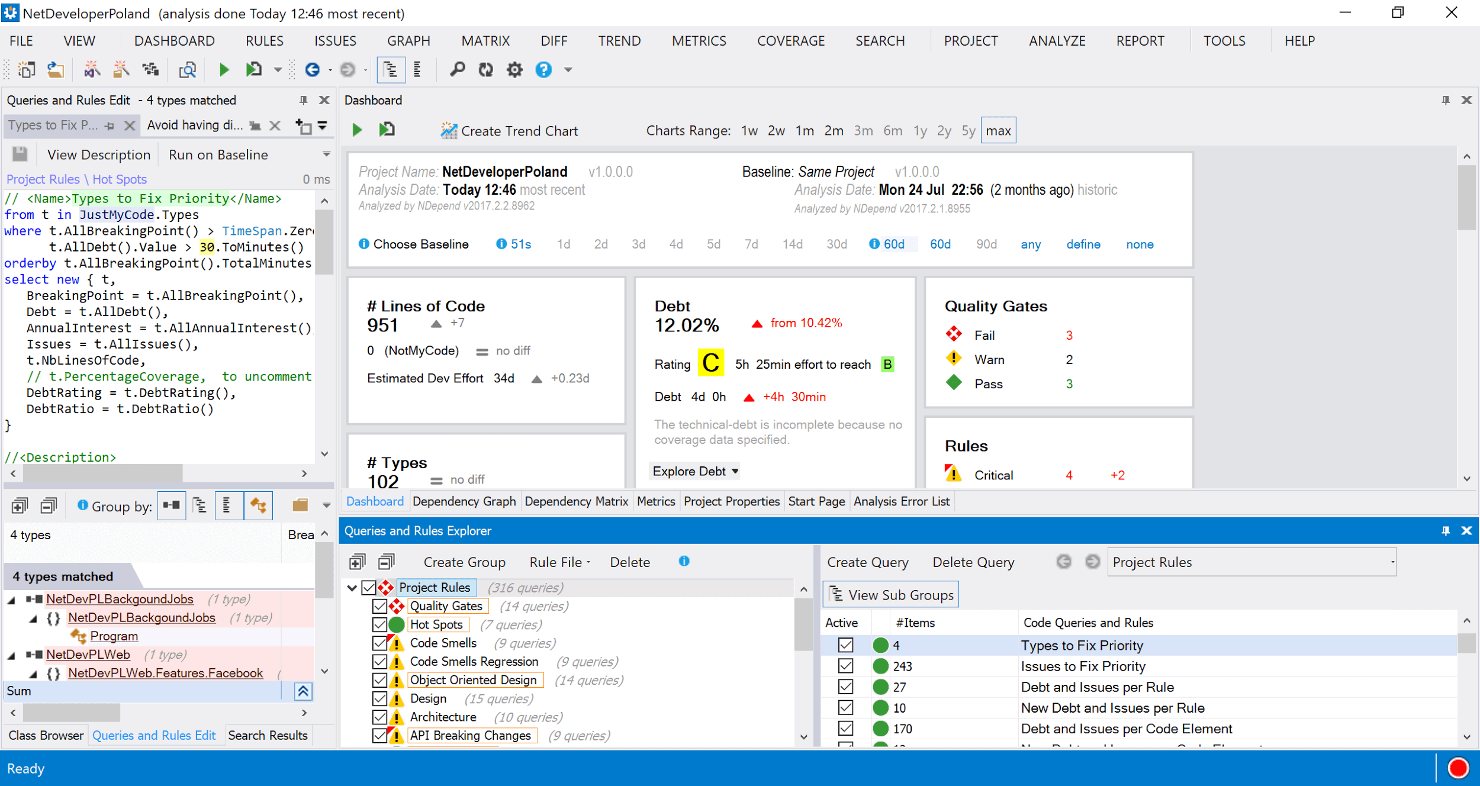The width and height of the screenshot is (1480, 786).
Task: Click the info icon next to Choose Baseline
Action: (x=364, y=244)
